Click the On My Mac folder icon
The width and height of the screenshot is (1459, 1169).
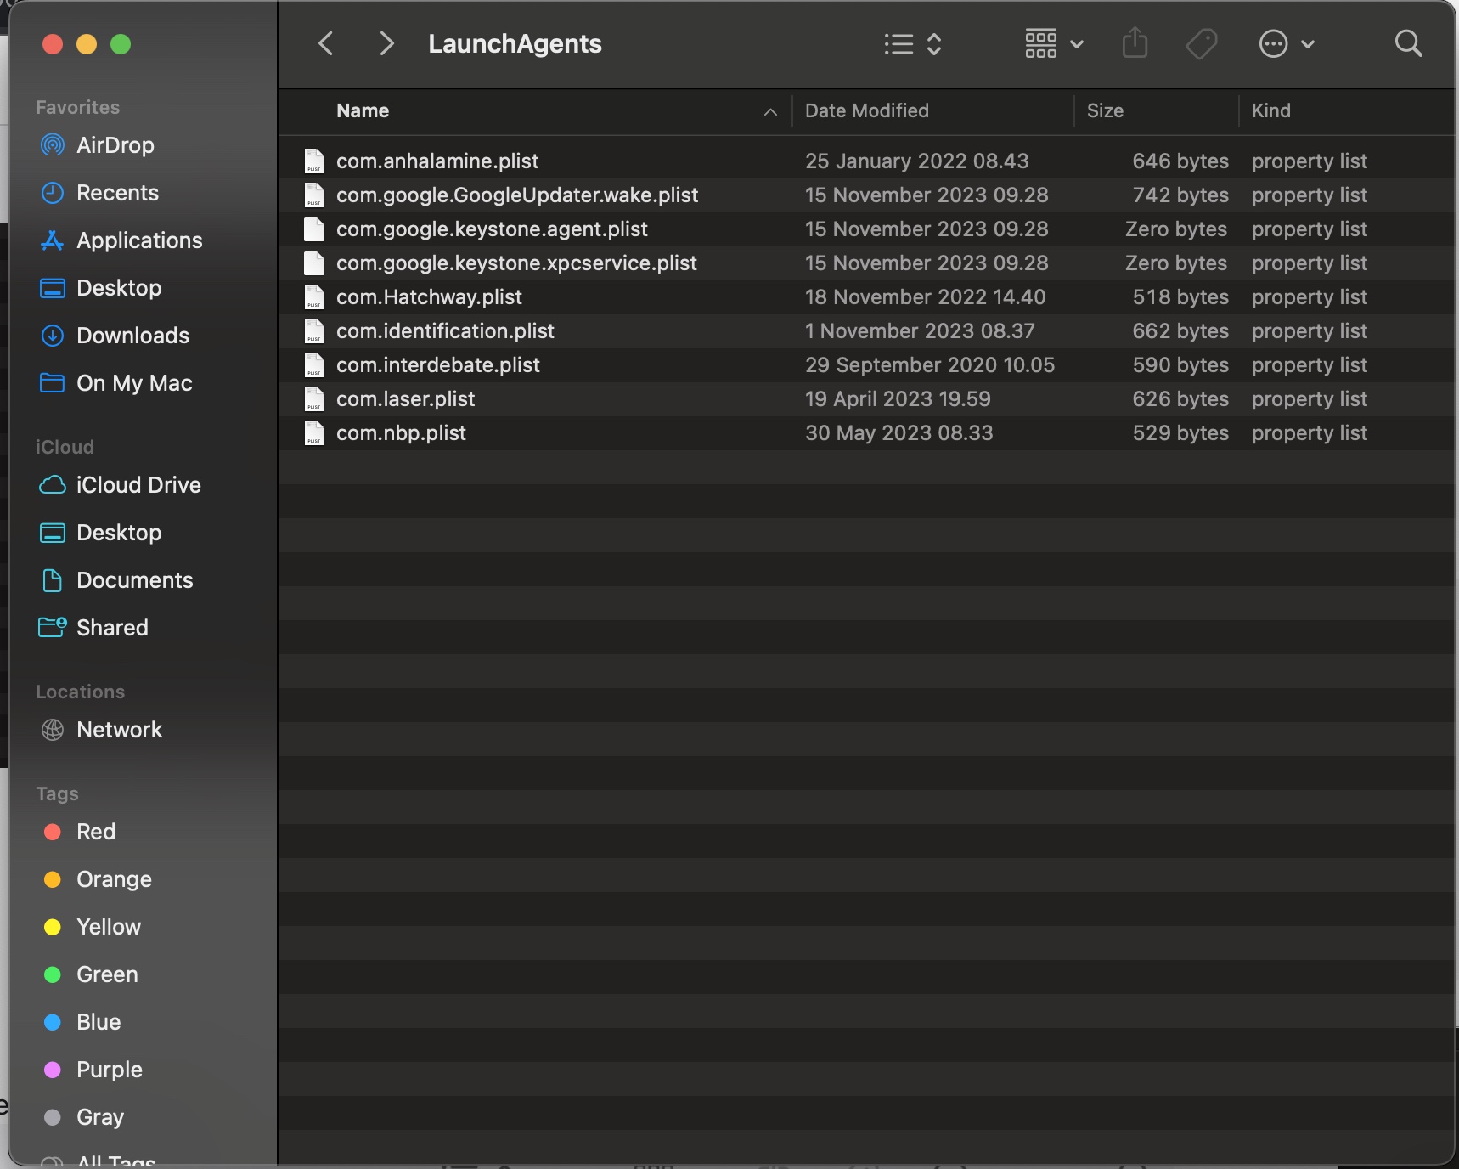pyautogui.click(x=53, y=383)
